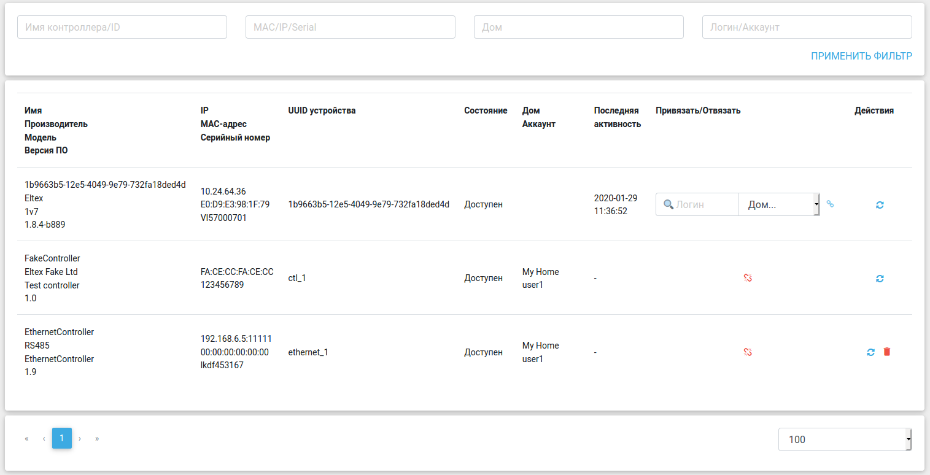Jump to first page with « arrow
The image size is (930, 475).
tap(26, 439)
